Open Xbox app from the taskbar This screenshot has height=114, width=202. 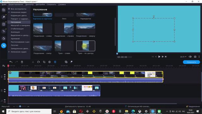click(140, 111)
